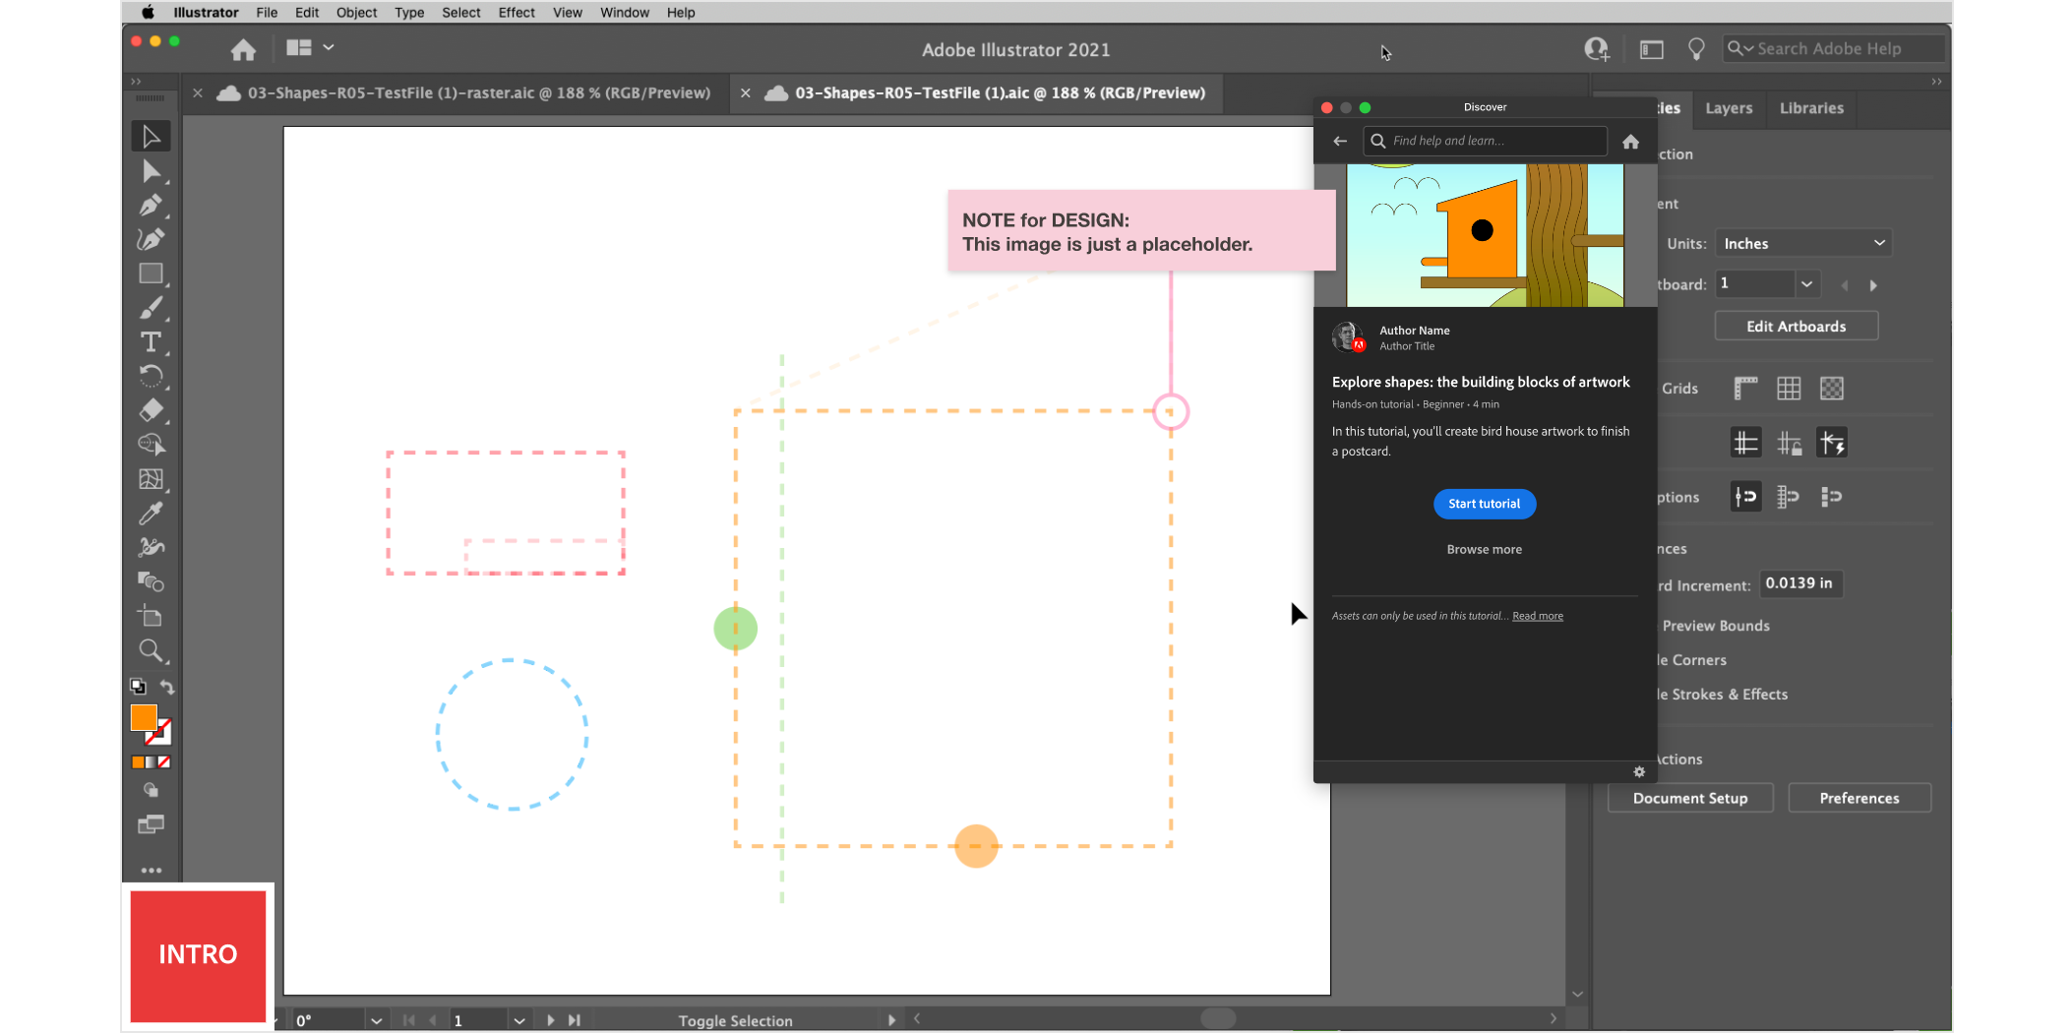Choose the Type tool
2072x1033 pixels.
[152, 341]
